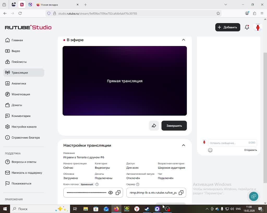Collapse the В эфире section

pos(183,40)
